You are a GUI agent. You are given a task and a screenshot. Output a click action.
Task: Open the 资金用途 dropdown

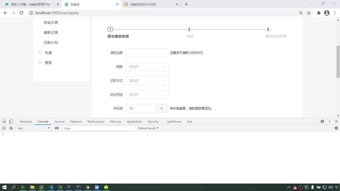click(x=147, y=94)
